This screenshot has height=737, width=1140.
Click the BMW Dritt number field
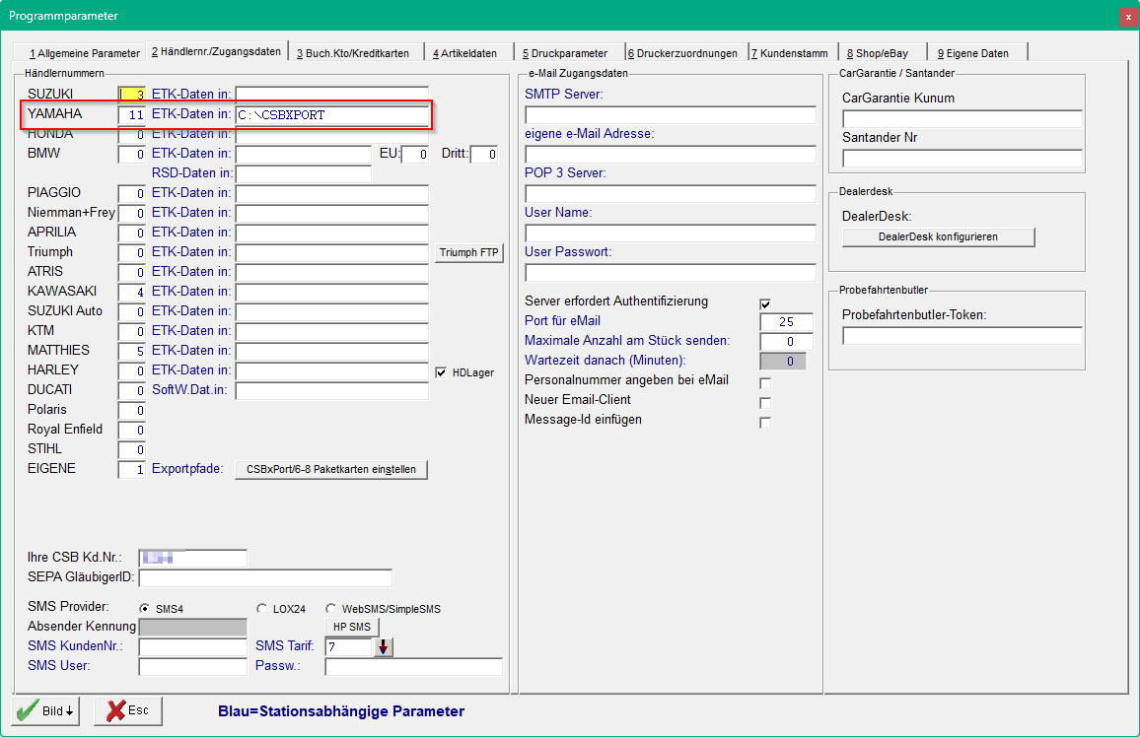point(484,154)
